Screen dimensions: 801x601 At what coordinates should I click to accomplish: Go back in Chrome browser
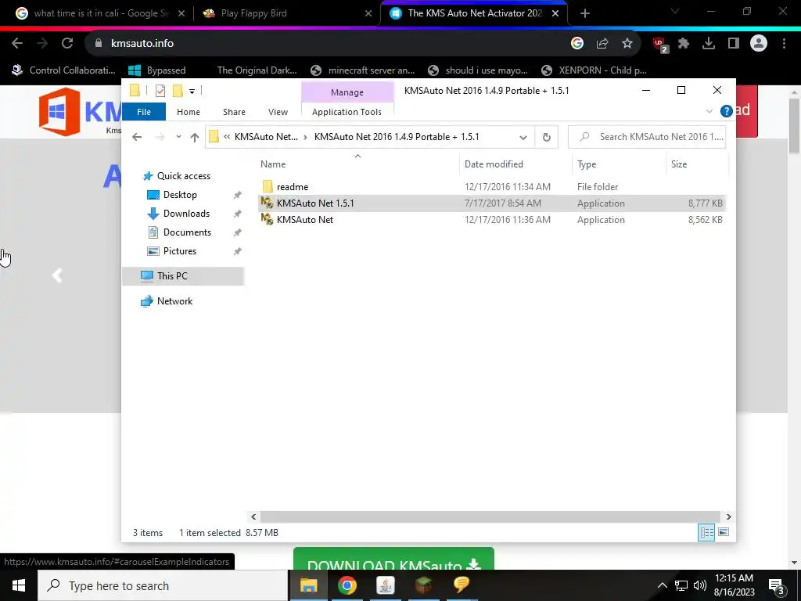pyautogui.click(x=17, y=44)
